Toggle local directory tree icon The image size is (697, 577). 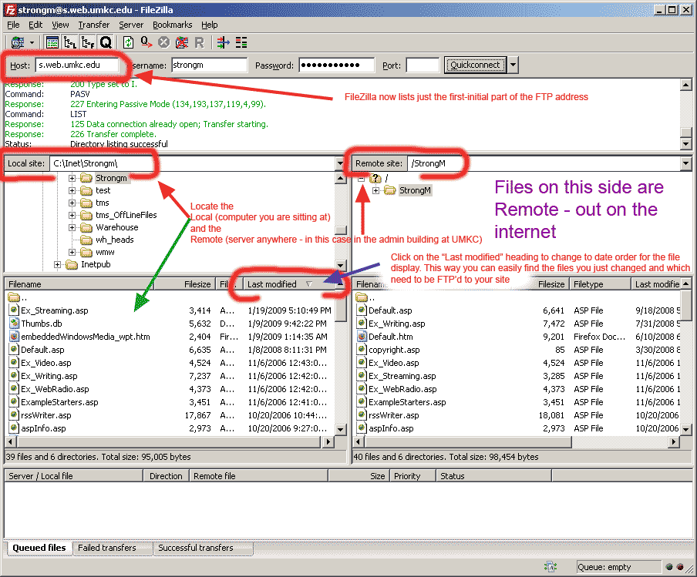pyautogui.click(x=70, y=42)
